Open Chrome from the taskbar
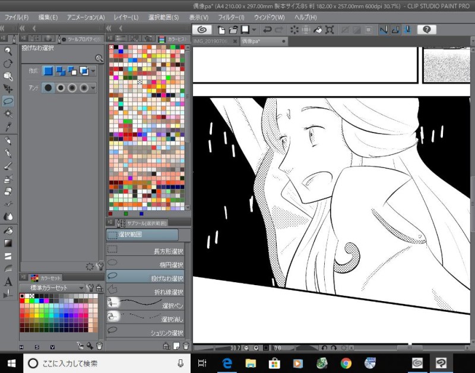The width and height of the screenshot is (475, 373). [x=346, y=363]
